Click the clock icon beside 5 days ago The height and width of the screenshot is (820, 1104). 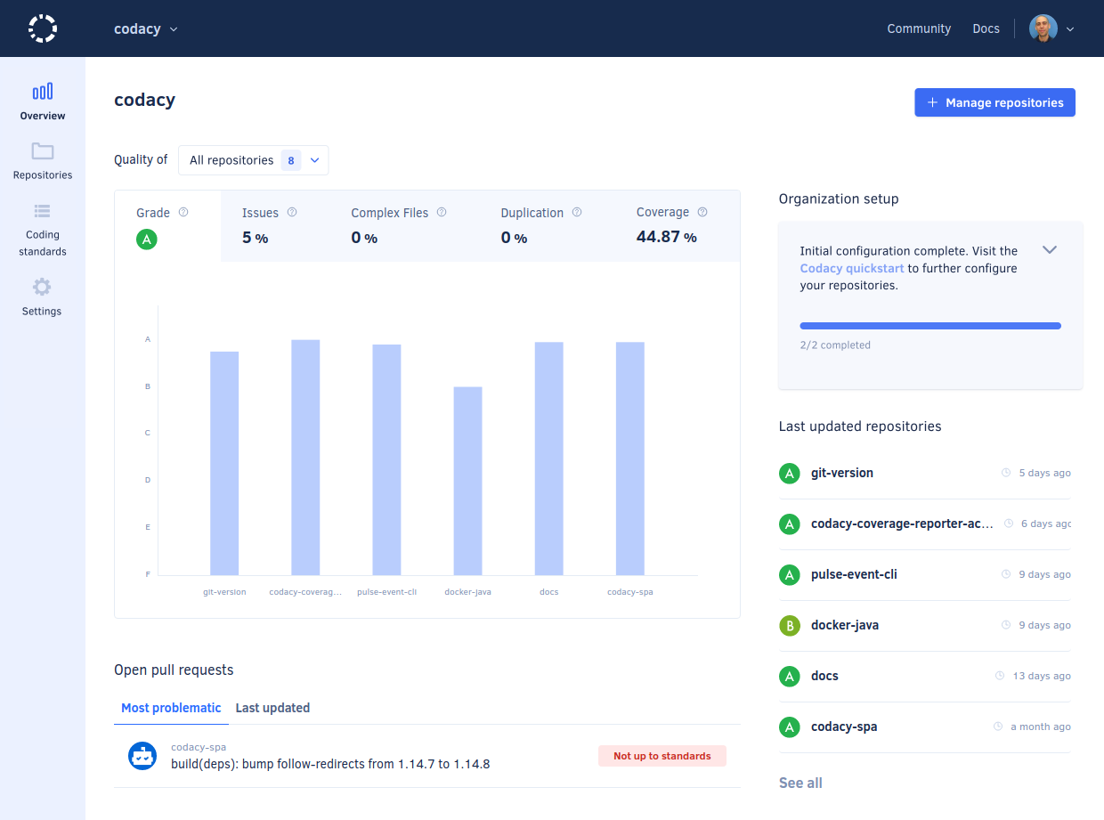coord(1006,473)
